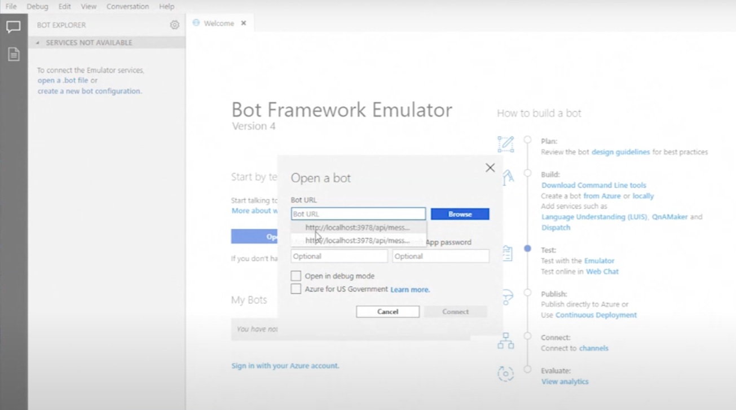The height and width of the screenshot is (410, 736).
Task: Click the App ID Optional field
Action: [x=340, y=256]
